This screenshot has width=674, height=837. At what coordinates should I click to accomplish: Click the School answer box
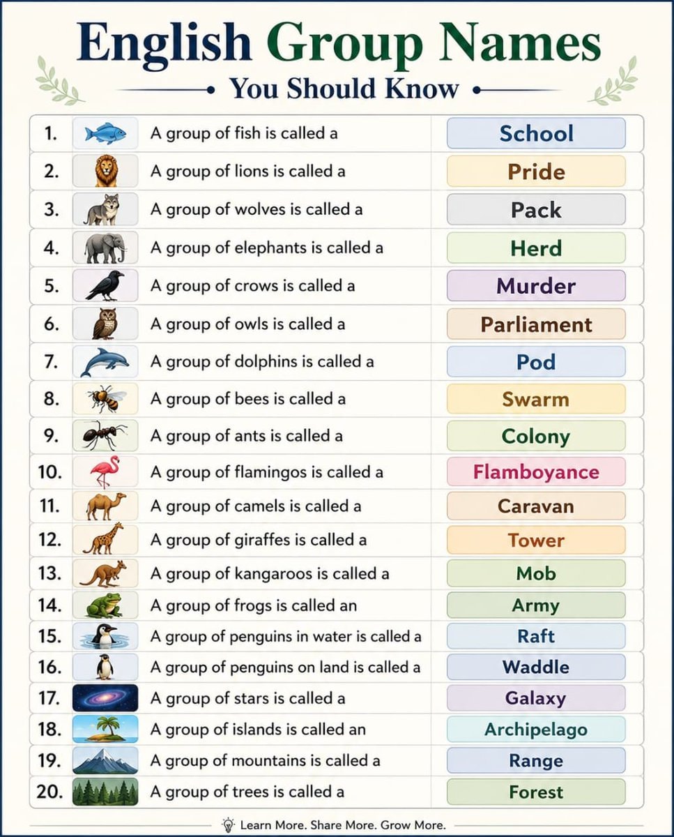tap(536, 133)
